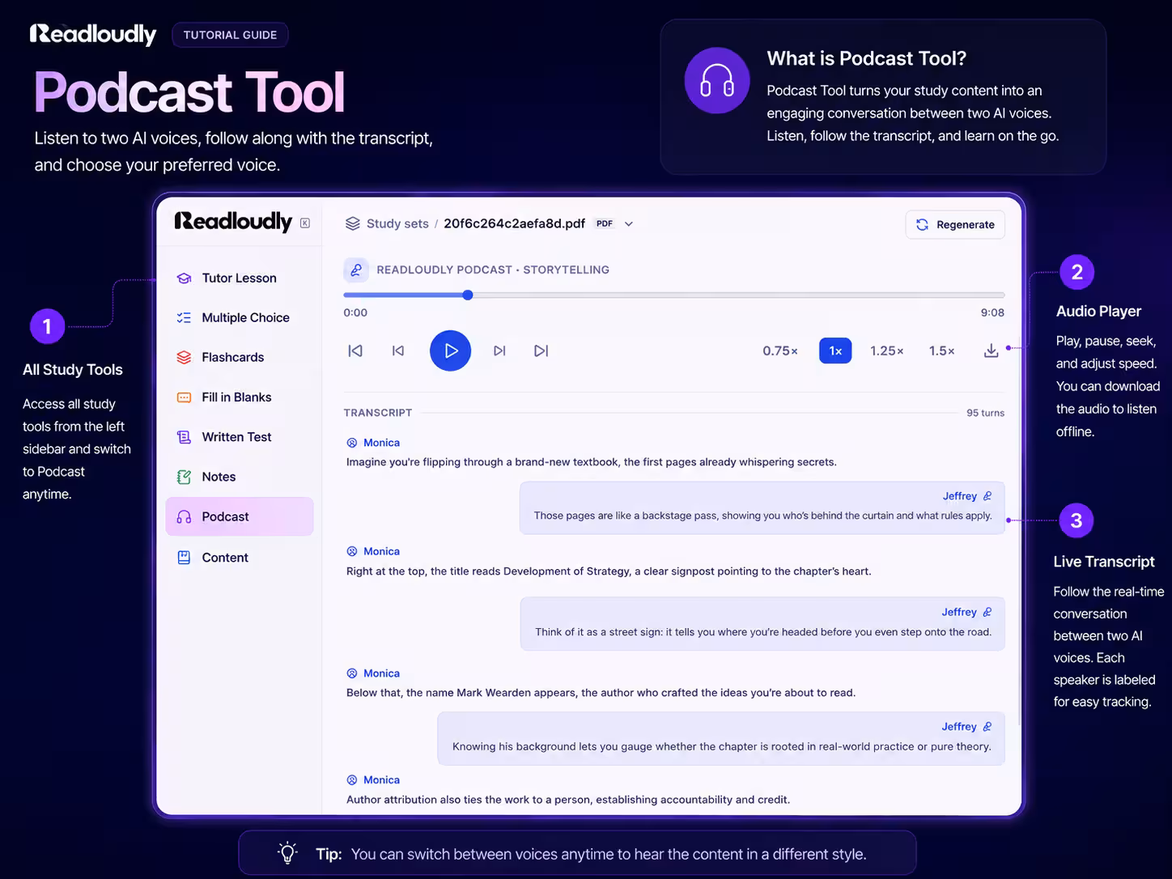The width and height of the screenshot is (1172, 879).
Task: Set playback speed to 1.25×
Action: 887,350
